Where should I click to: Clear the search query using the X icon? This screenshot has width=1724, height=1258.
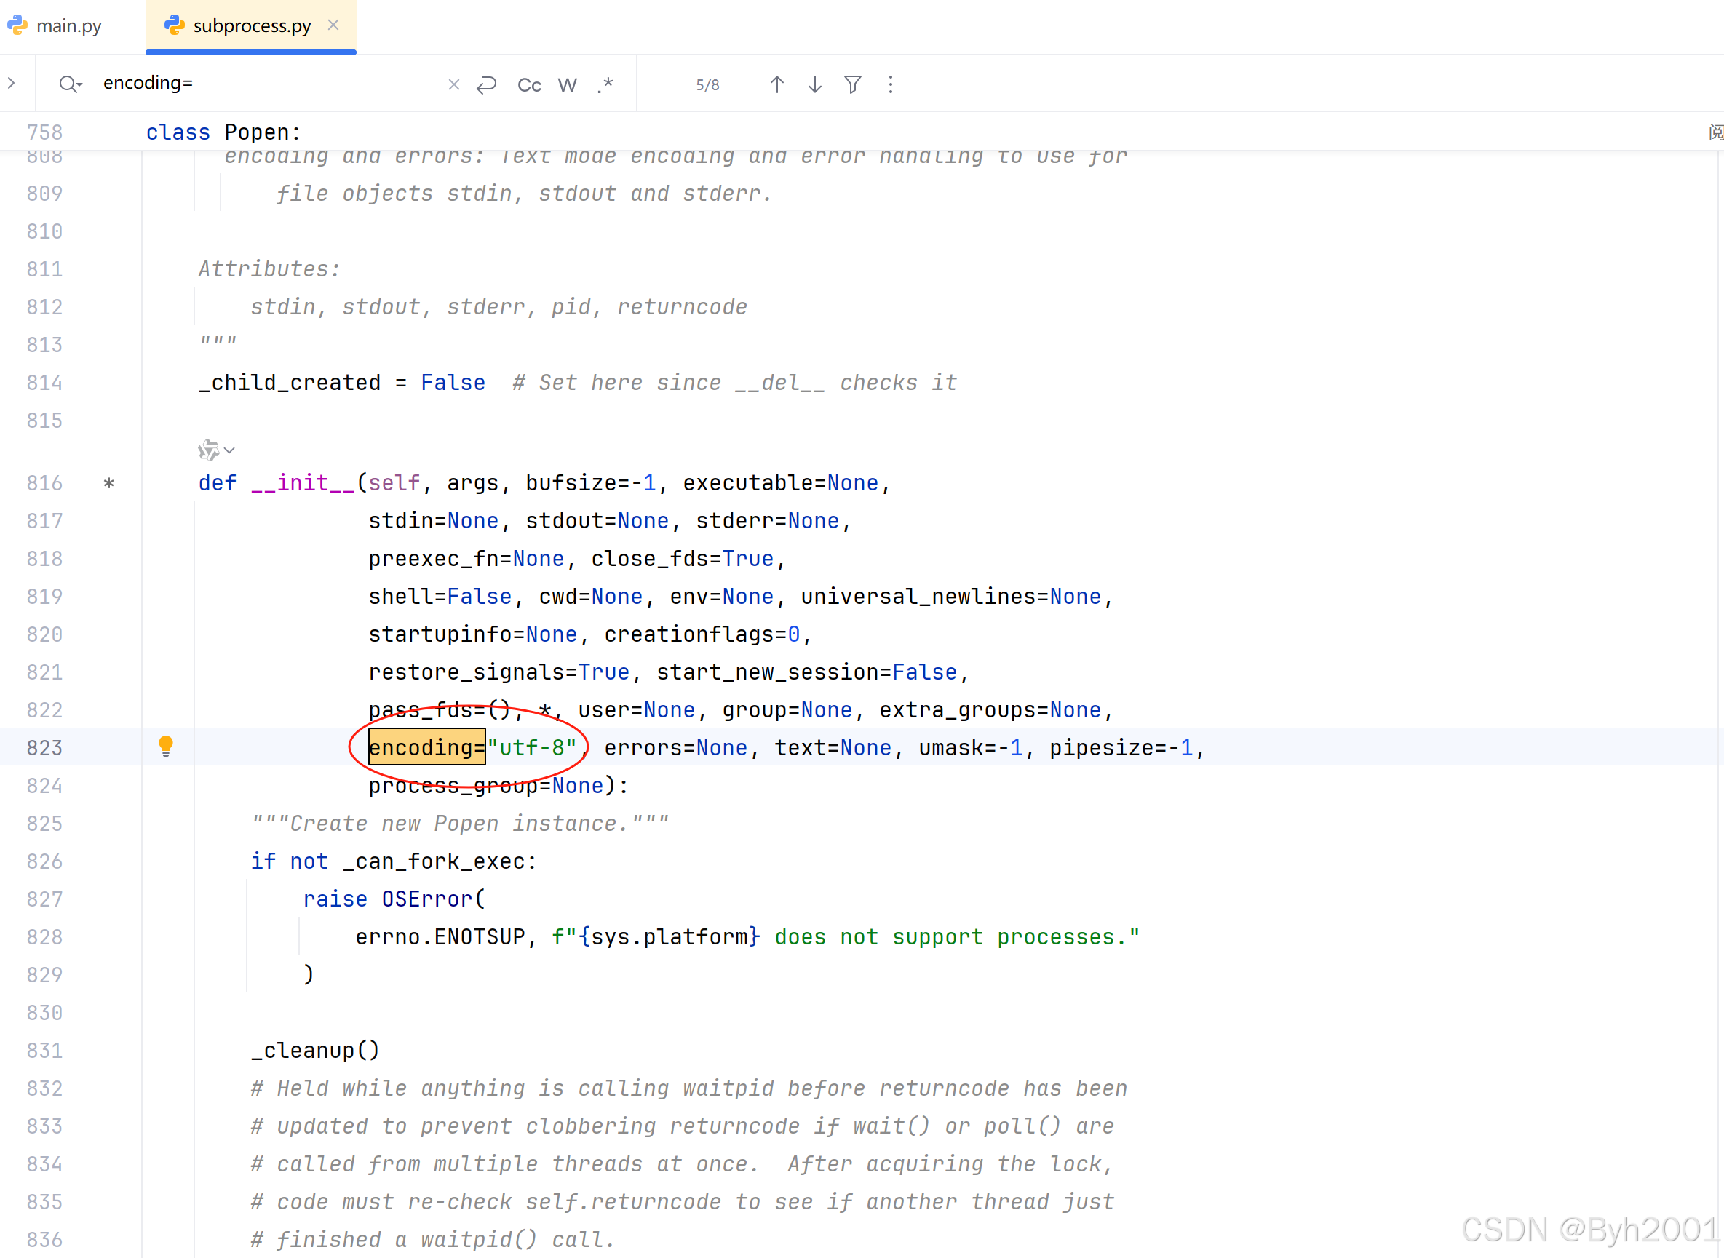pyautogui.click(x=454, y=84)
